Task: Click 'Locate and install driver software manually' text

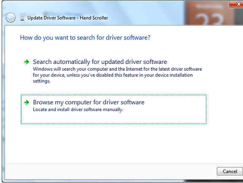Action: click(x=78, y=109)
